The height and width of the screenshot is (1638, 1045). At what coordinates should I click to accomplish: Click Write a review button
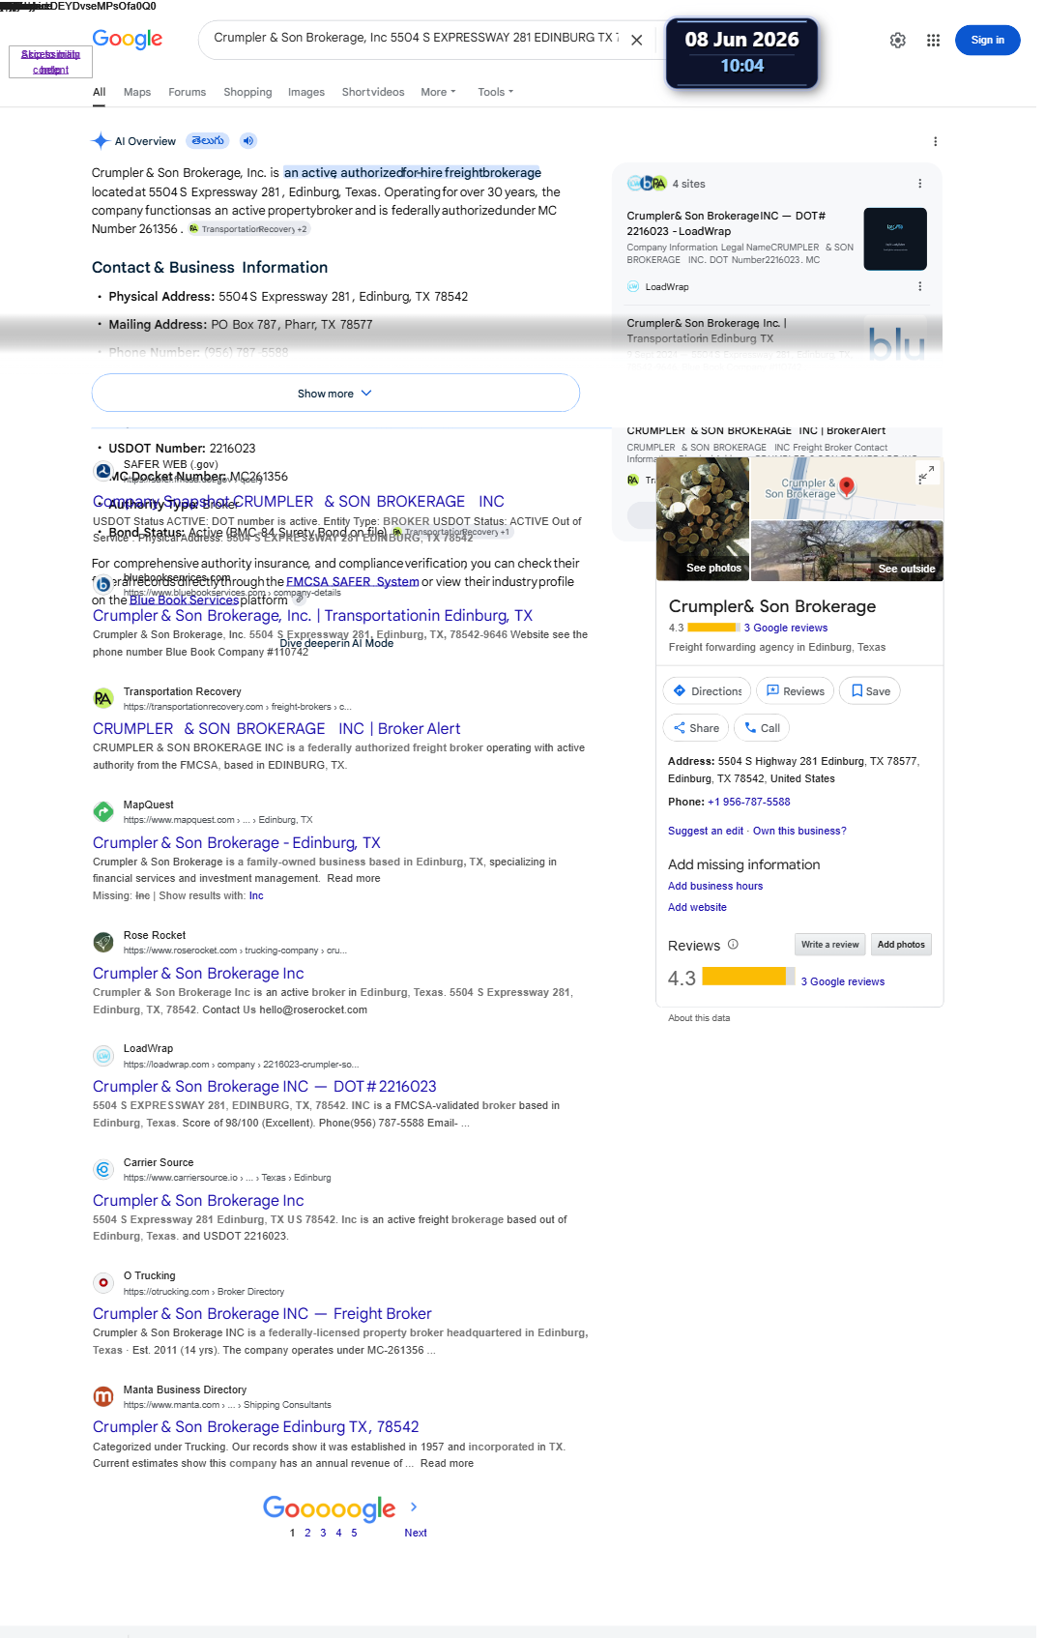830,945
